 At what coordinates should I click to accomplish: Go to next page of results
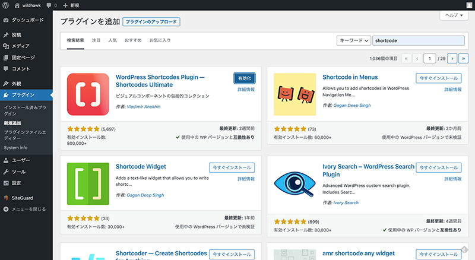point(452,58)
